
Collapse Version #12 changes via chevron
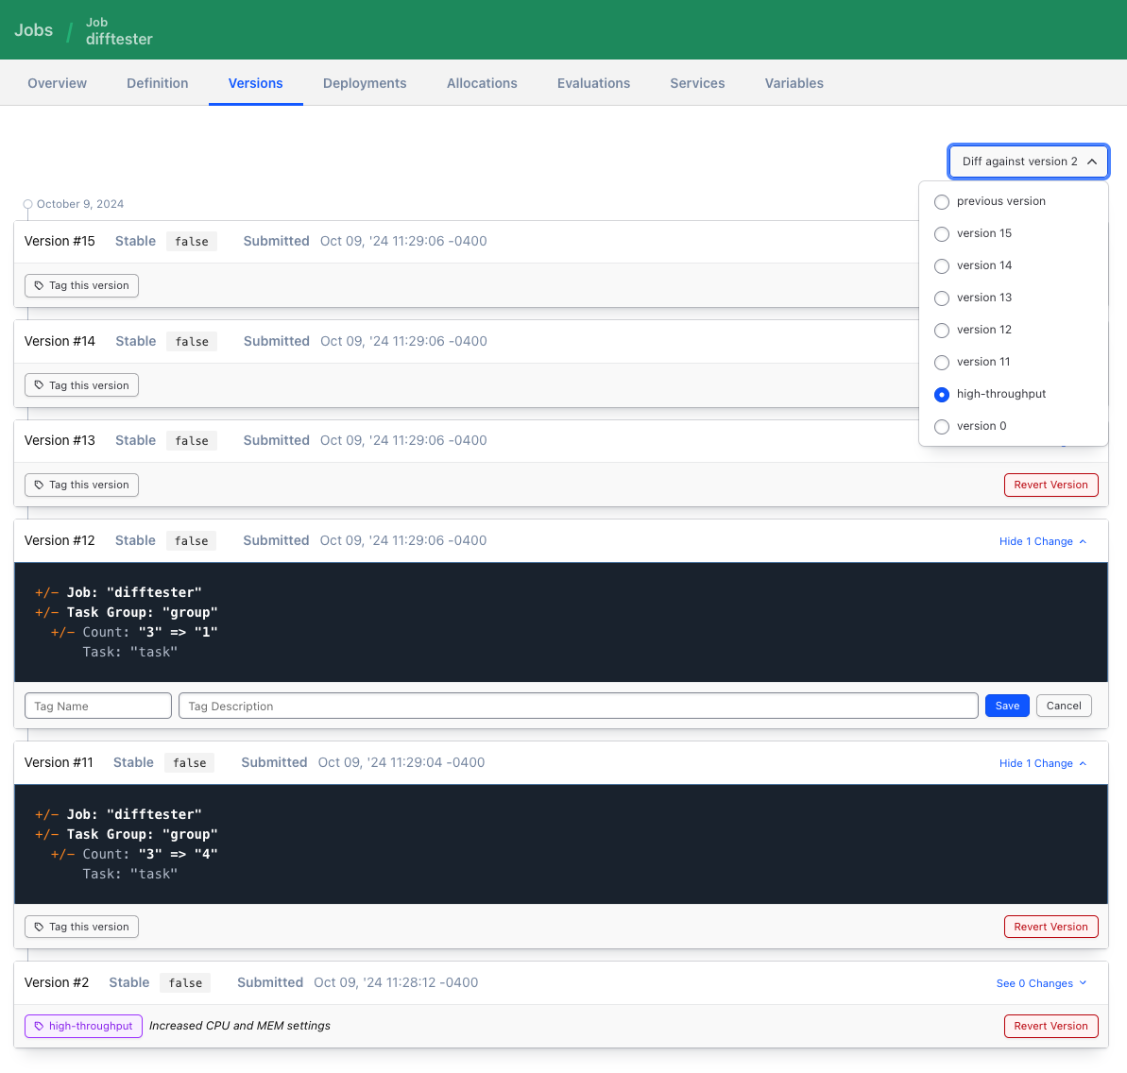point(1083,541)
